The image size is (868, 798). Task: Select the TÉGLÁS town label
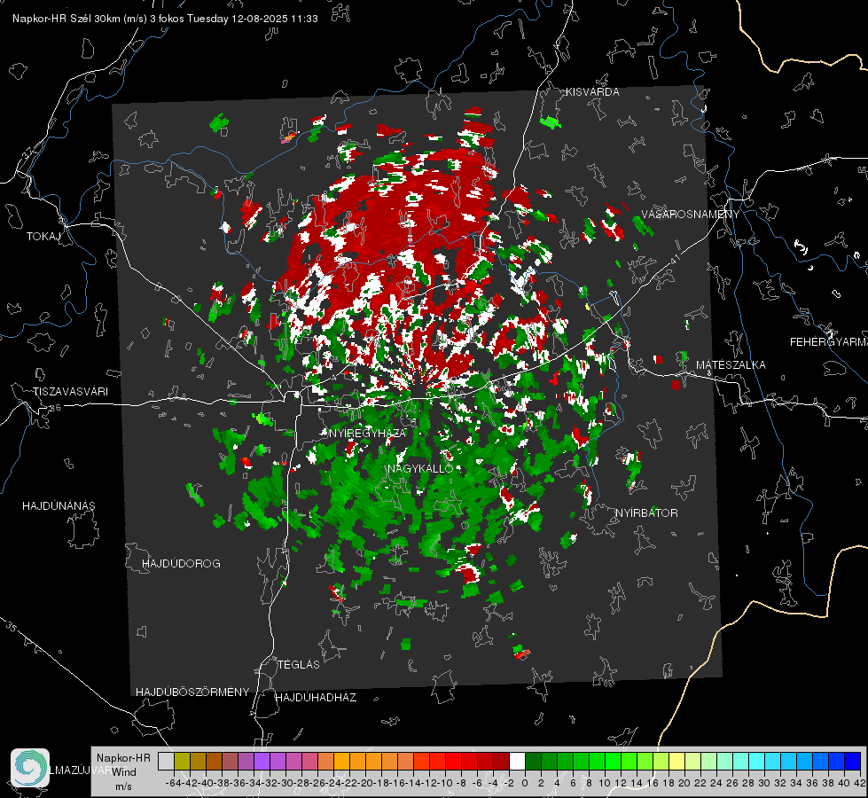299,665
